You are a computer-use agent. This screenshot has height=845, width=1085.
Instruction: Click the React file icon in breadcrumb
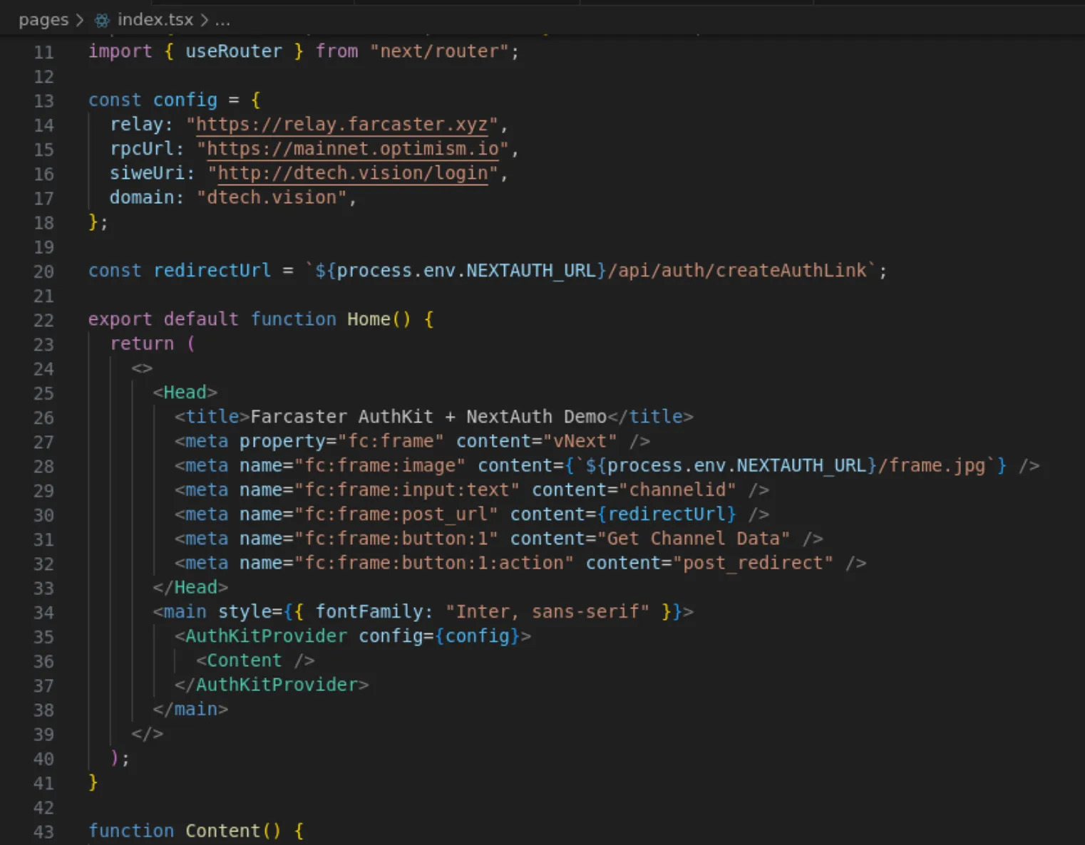pos(102,20)
